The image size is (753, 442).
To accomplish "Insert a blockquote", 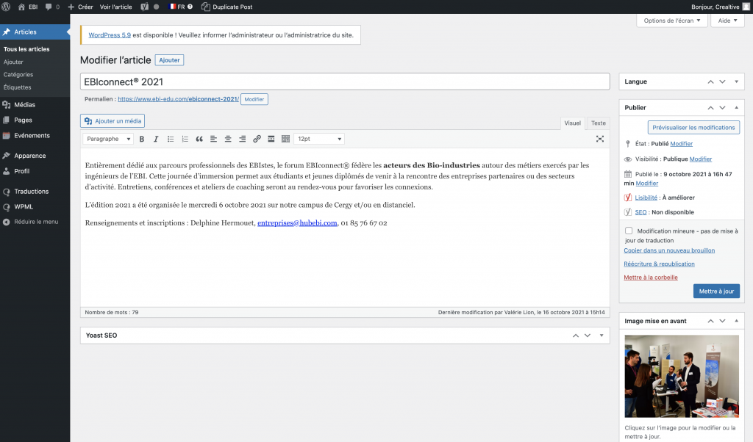I will (199, 139).
